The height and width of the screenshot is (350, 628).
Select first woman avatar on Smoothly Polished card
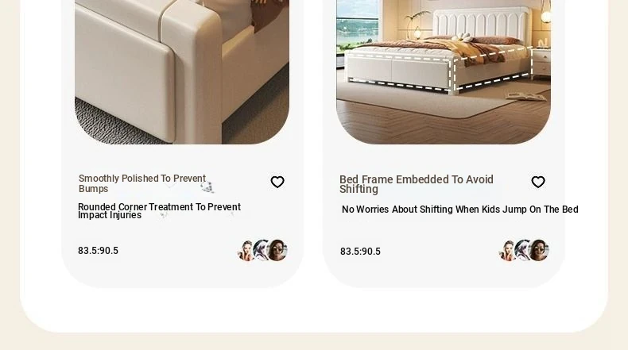(245, 251)
